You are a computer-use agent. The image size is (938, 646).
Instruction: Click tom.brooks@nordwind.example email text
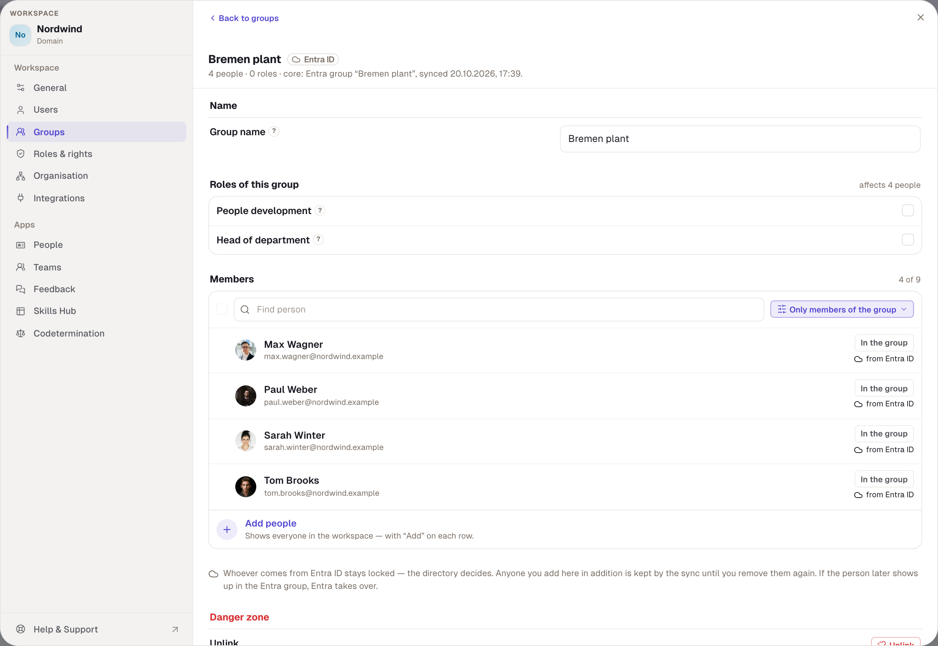pos(322,493)
